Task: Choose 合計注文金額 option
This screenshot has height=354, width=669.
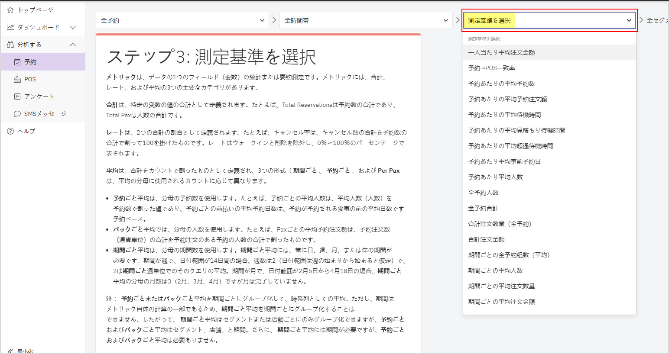Action: coord(549,239)
